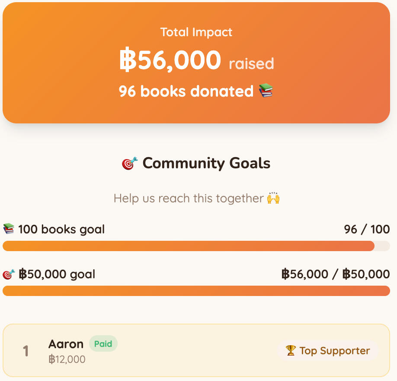Click the Community Goals heading
The image size is (397, 381).
coord(206,163)
